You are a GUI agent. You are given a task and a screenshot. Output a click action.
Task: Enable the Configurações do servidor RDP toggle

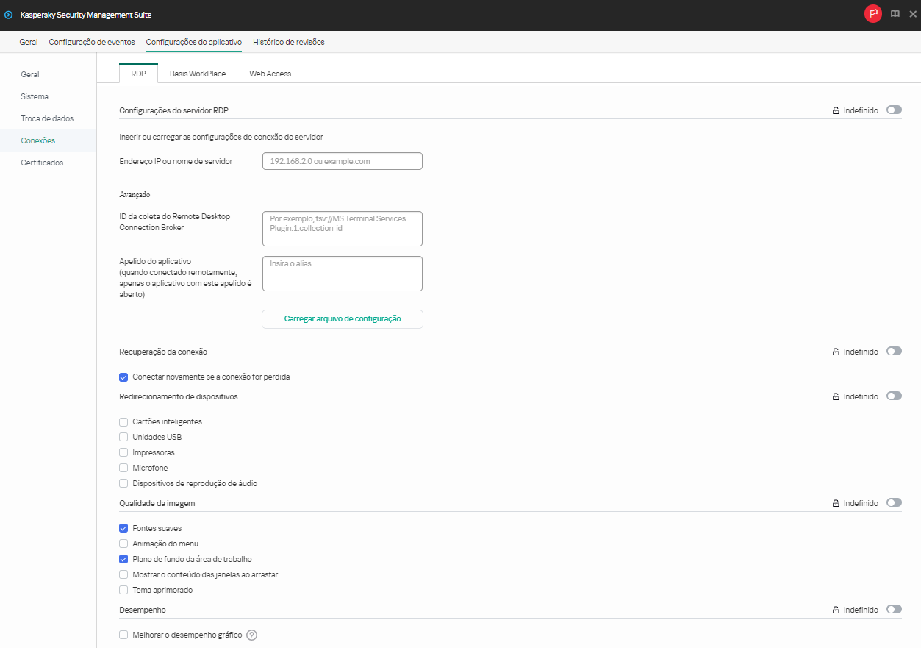893,109
